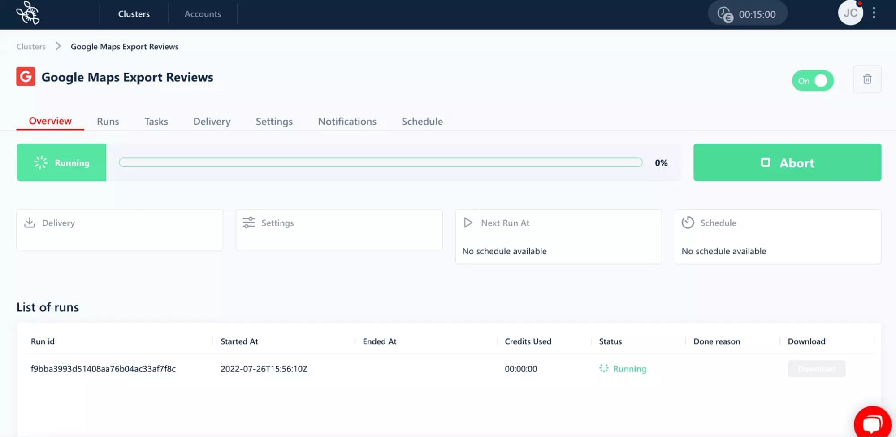Click the Status column header
The height and width of the screenshot is (437, 896).
tap(610, 341)
